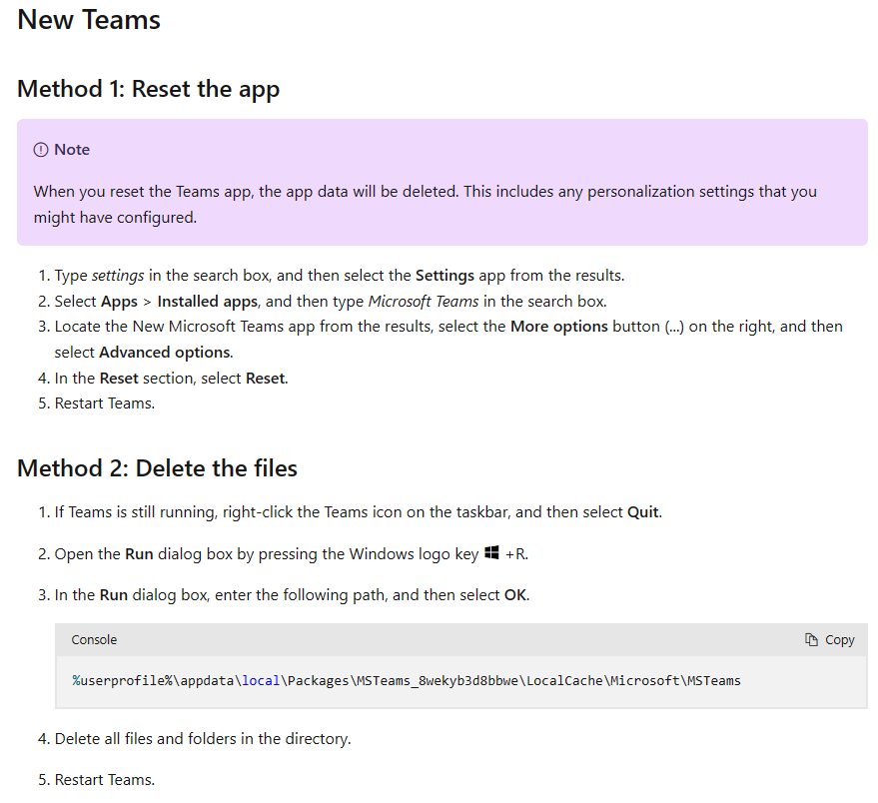
Task: Click 'Delete all files and folders in the directory'
Action: click(x=203, y=739)
